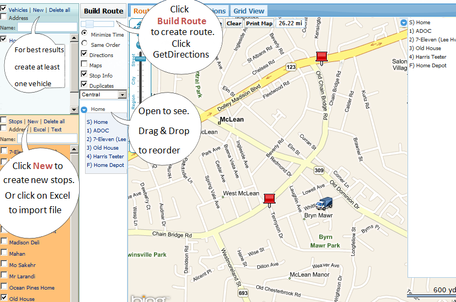Click the Vehicles New link

pos(38,10)
